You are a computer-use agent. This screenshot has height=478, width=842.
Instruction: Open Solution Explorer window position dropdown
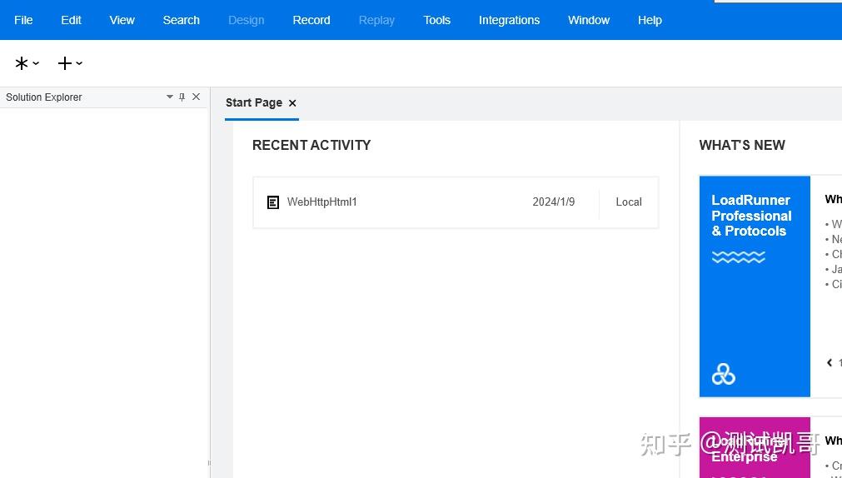point(170,97)
